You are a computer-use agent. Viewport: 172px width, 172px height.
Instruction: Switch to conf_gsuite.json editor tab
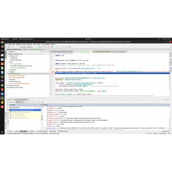click(120, 52)
